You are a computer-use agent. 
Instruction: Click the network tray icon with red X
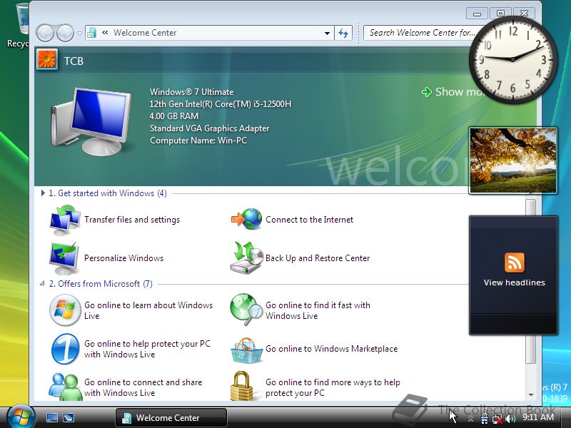(x=497, y=419)
